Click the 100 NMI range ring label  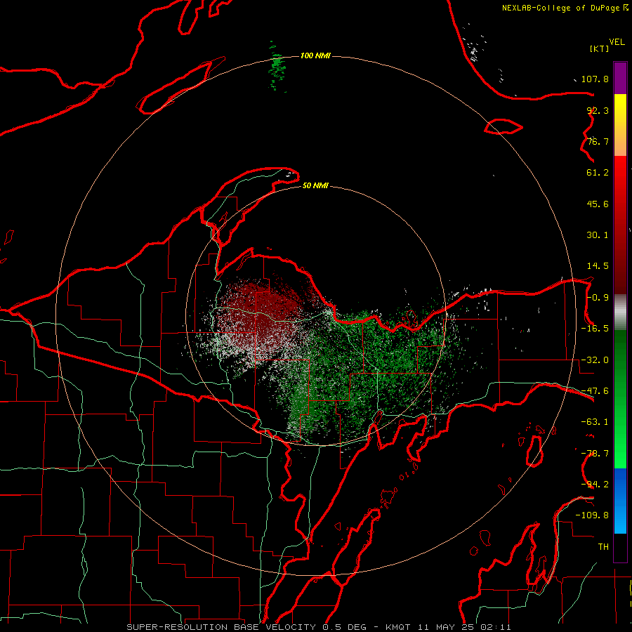315,55
